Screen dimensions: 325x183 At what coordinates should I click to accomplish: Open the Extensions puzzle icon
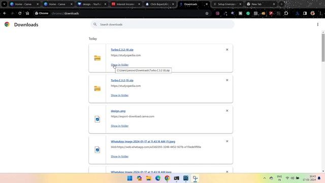point(286,13)
